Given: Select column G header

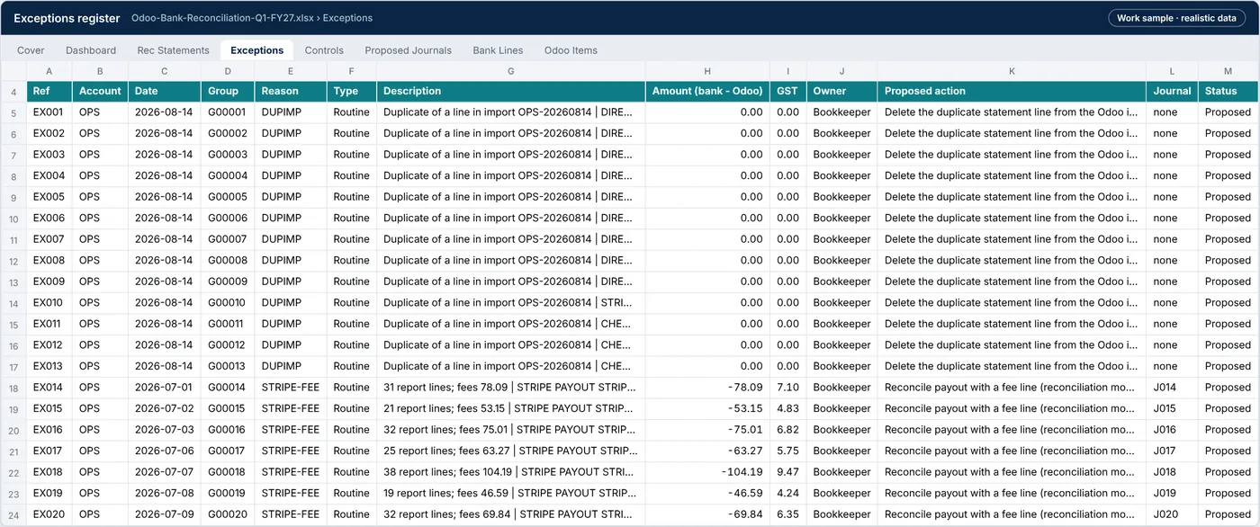Looking at the screenshot, I should tap(511, 71).
